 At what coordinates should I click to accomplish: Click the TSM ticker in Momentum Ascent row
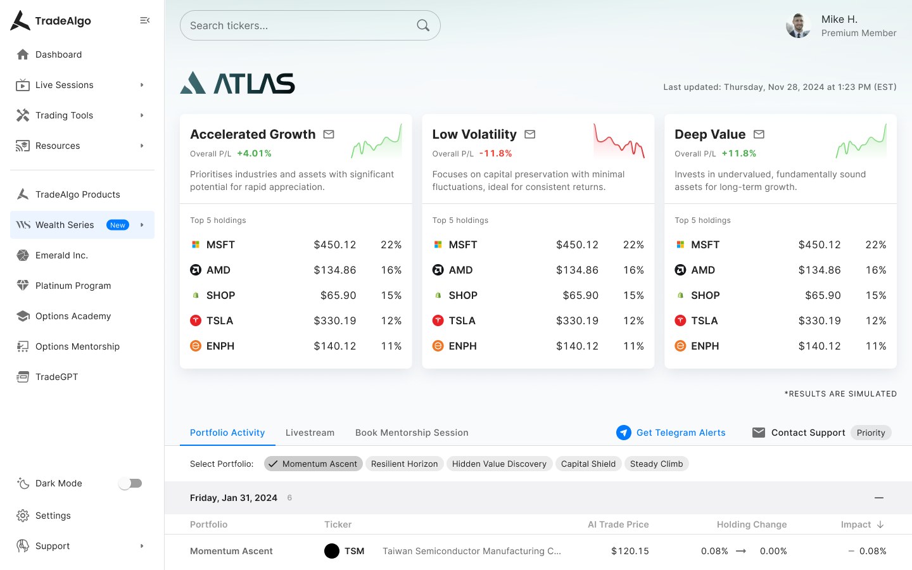tap(354, 551)
